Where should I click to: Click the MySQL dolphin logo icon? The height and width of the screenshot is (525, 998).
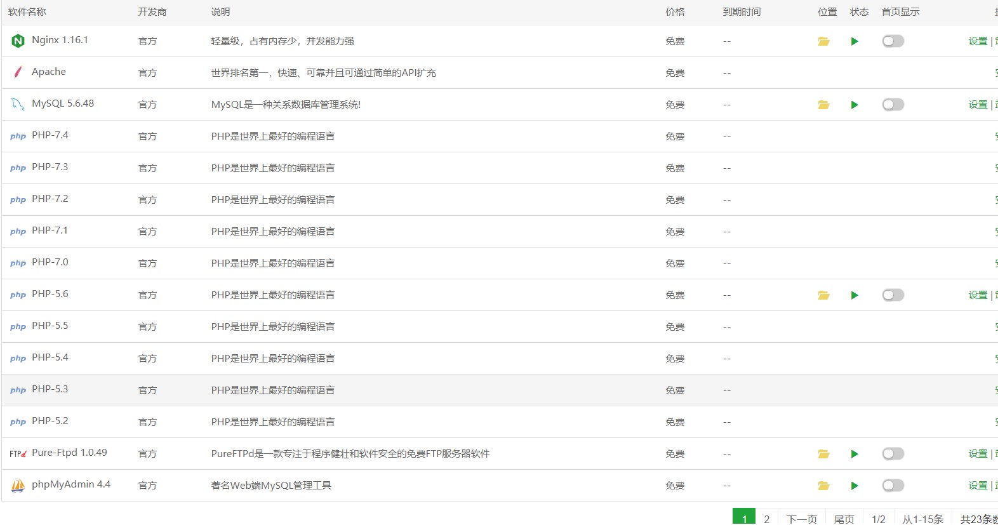pos(18,104)
